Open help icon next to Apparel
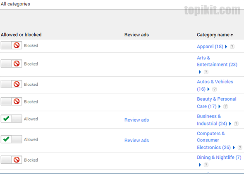 pyautogui.click(x=232, y=47)
